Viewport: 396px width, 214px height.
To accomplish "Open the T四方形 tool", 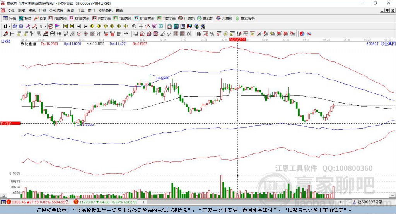I will point(123,19).
